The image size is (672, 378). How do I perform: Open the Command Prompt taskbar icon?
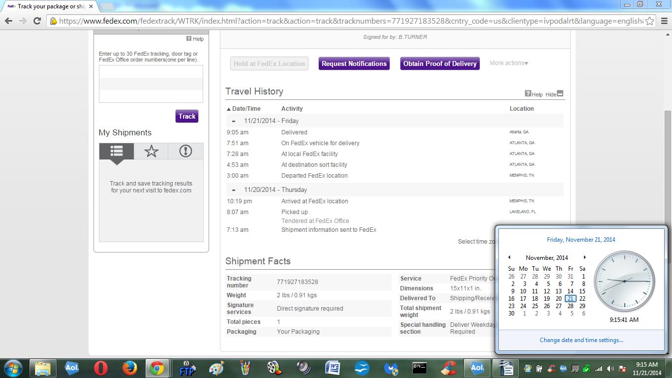click(x=420, y=368)
